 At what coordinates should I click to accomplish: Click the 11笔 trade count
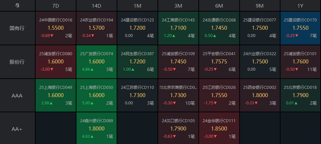(312, 69)
